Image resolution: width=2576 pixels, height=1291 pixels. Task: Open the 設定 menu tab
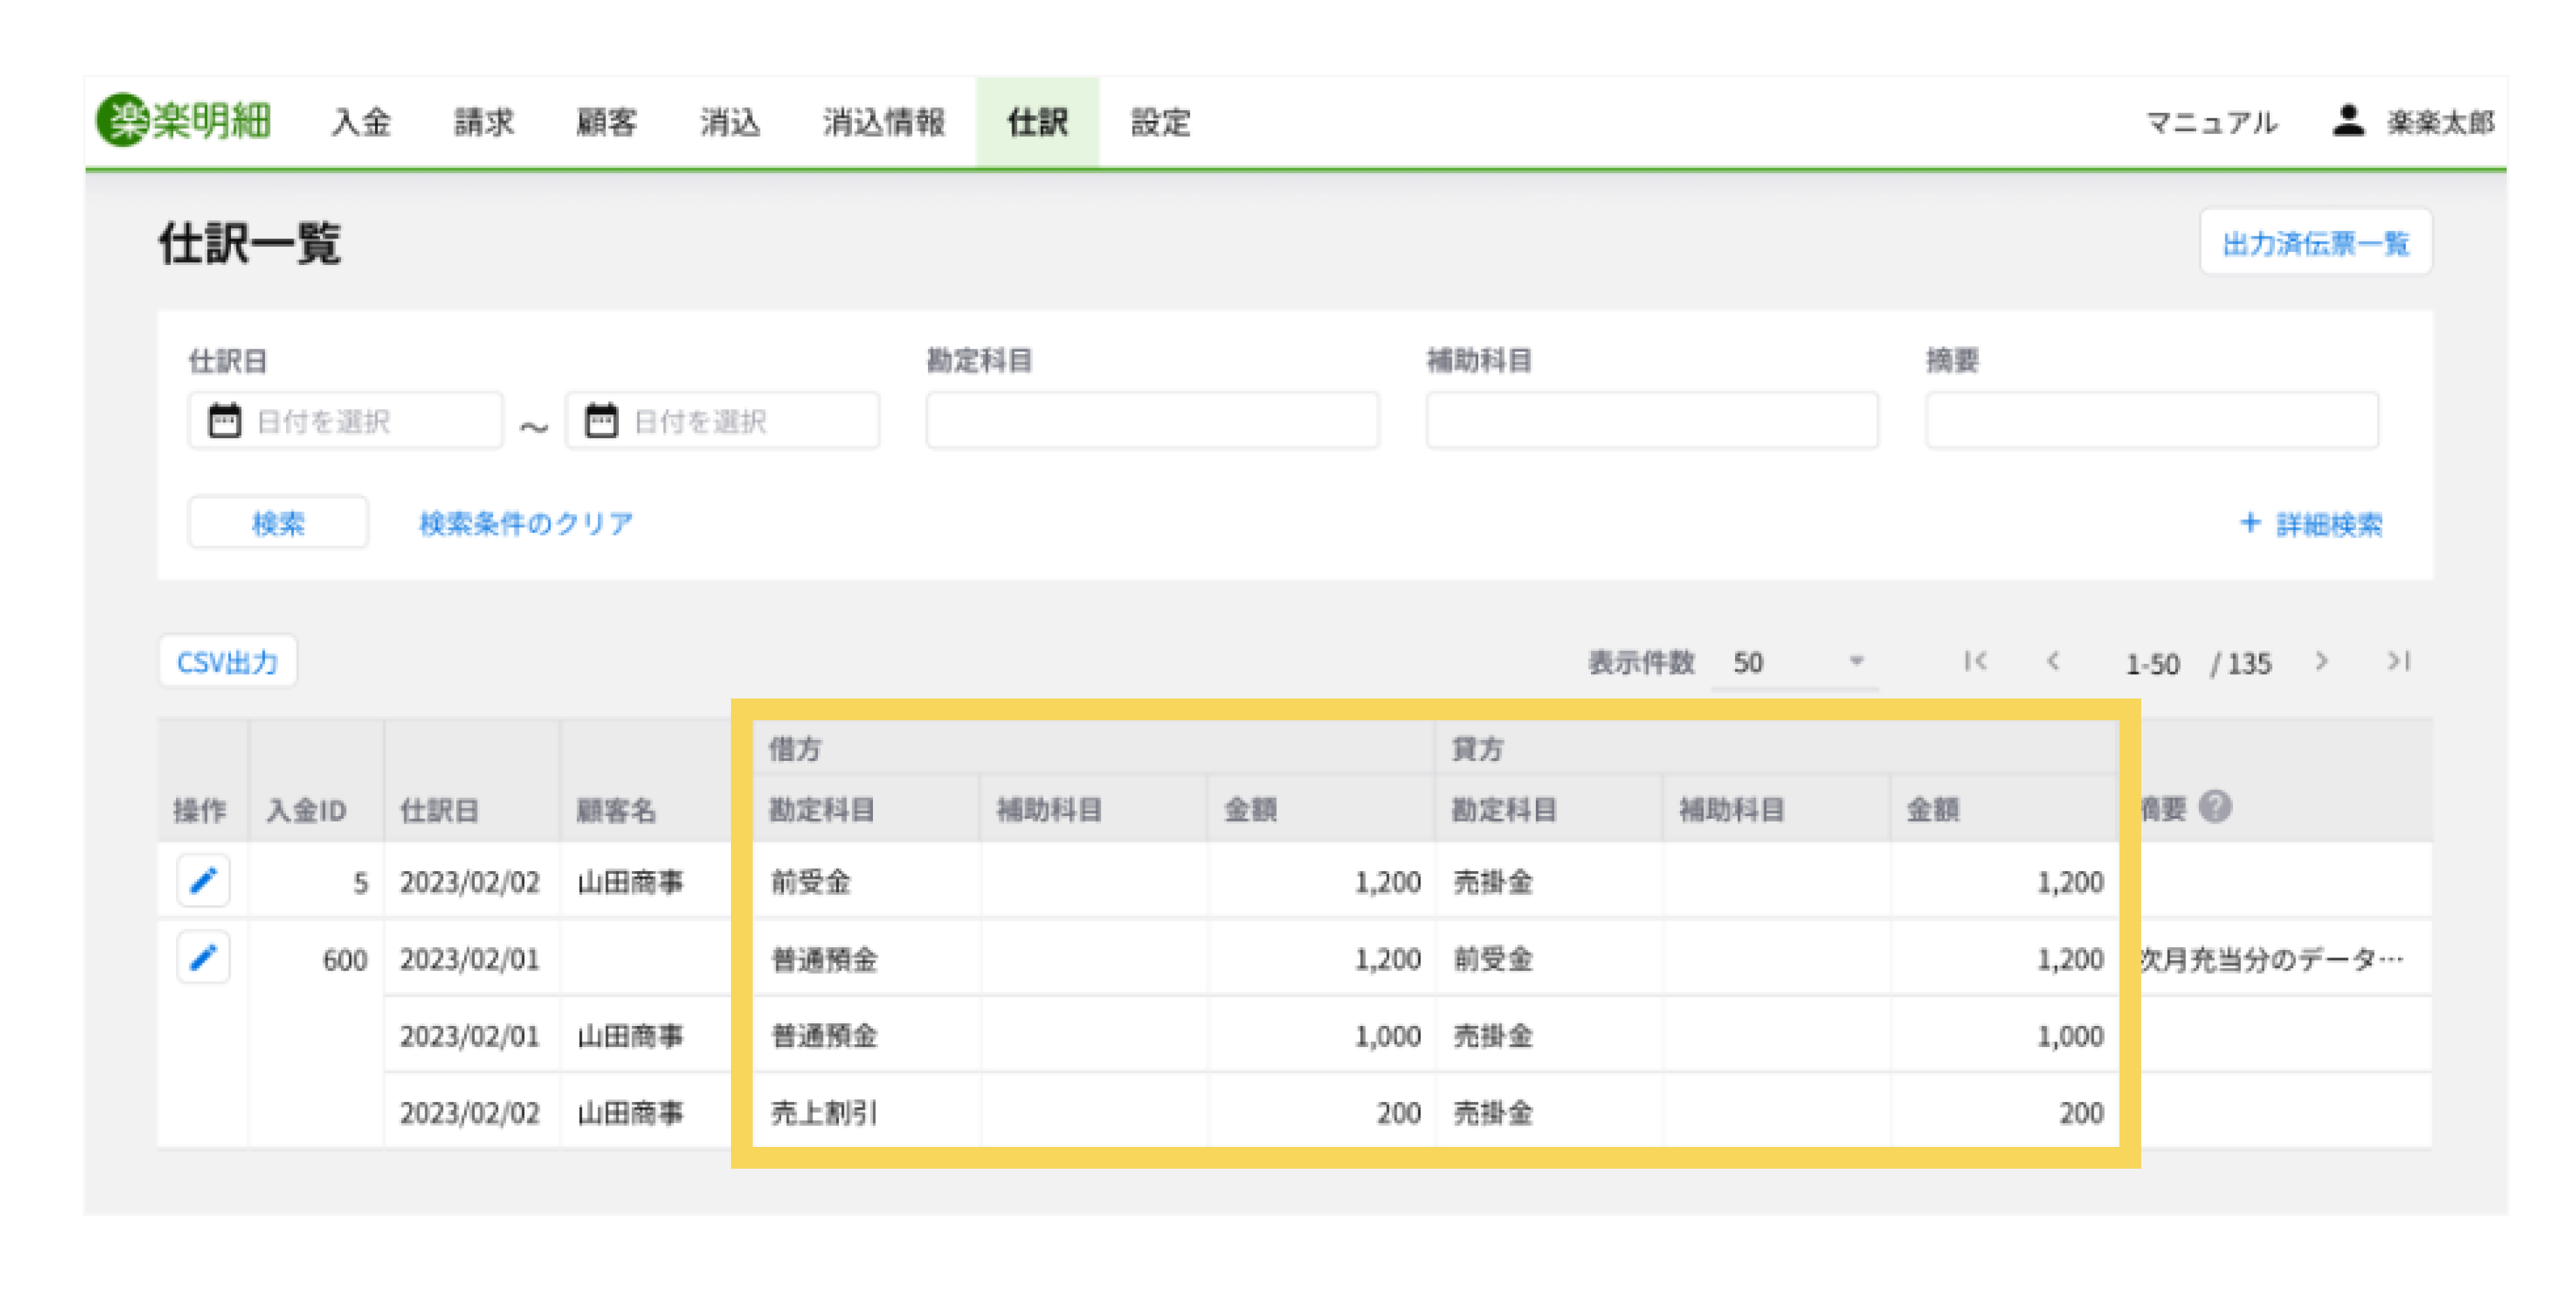[1160, 122]
